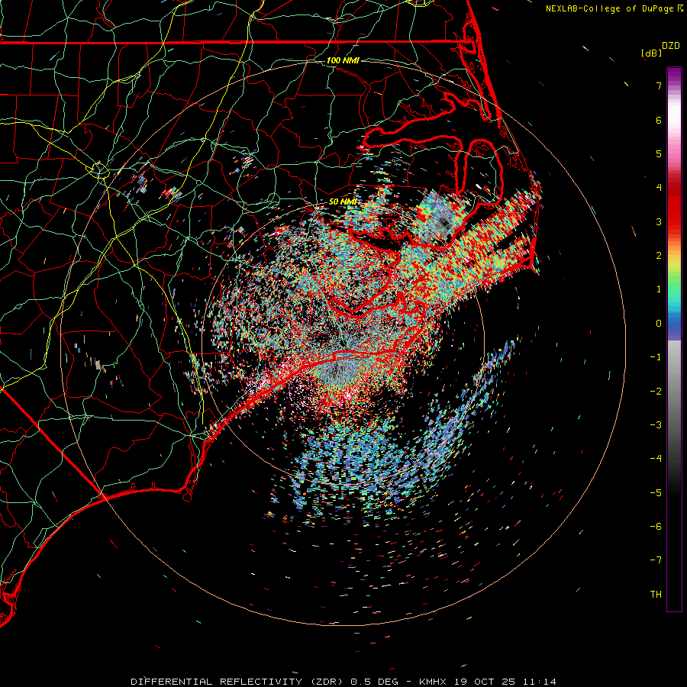This screenshot has height=687, width=687.
Task: Click the 1 value on color scale
Action: (x=659, y=289)
